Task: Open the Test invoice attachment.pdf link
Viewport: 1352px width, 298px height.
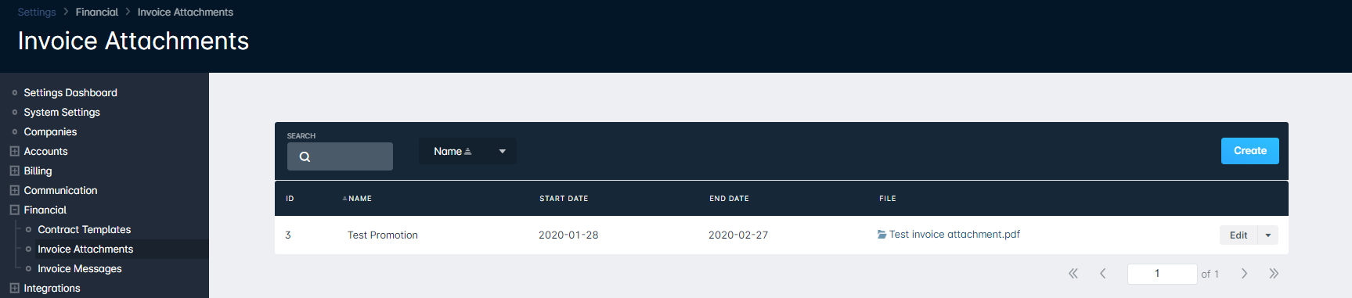Action: click(954, 235)
